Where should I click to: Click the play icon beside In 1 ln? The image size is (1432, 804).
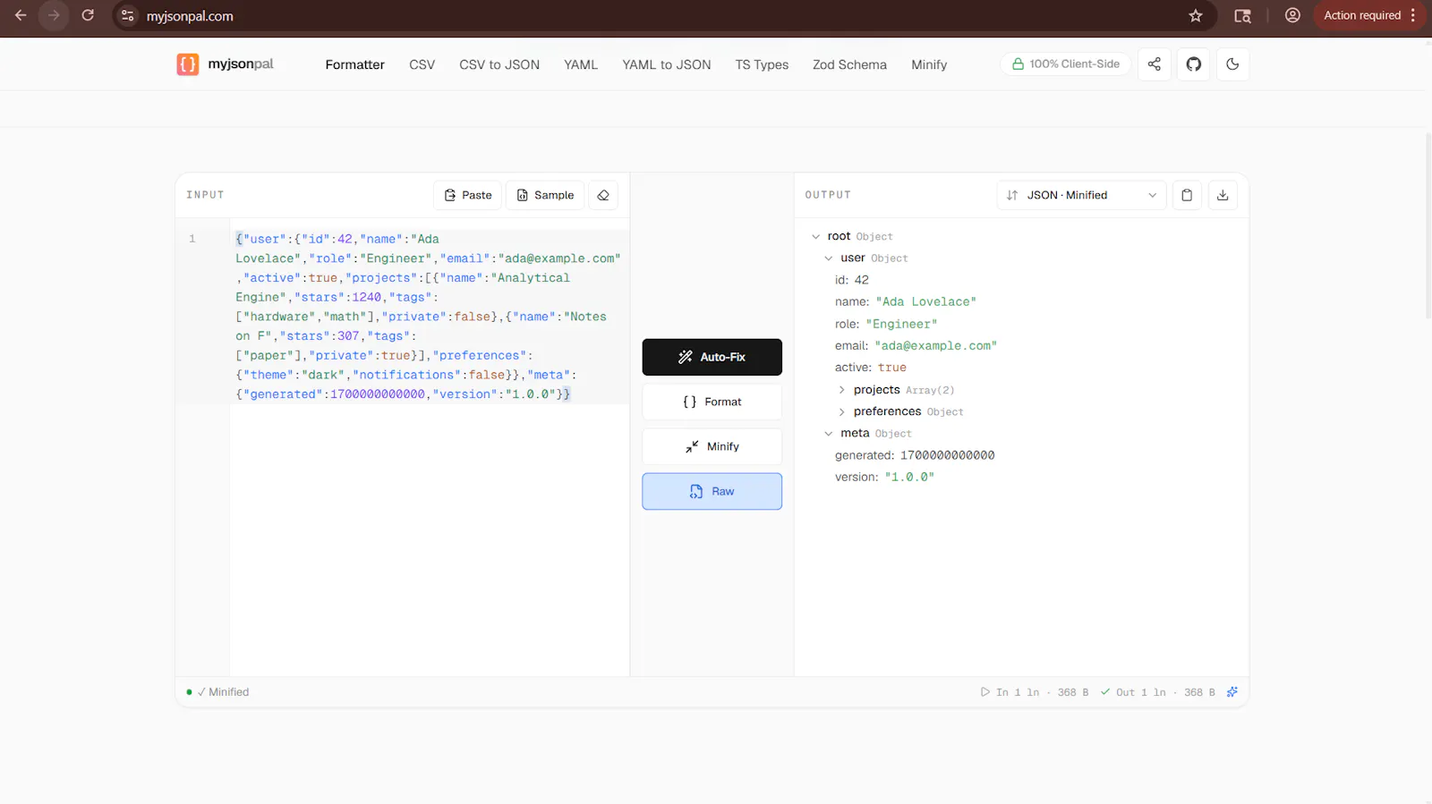point(985,692)
